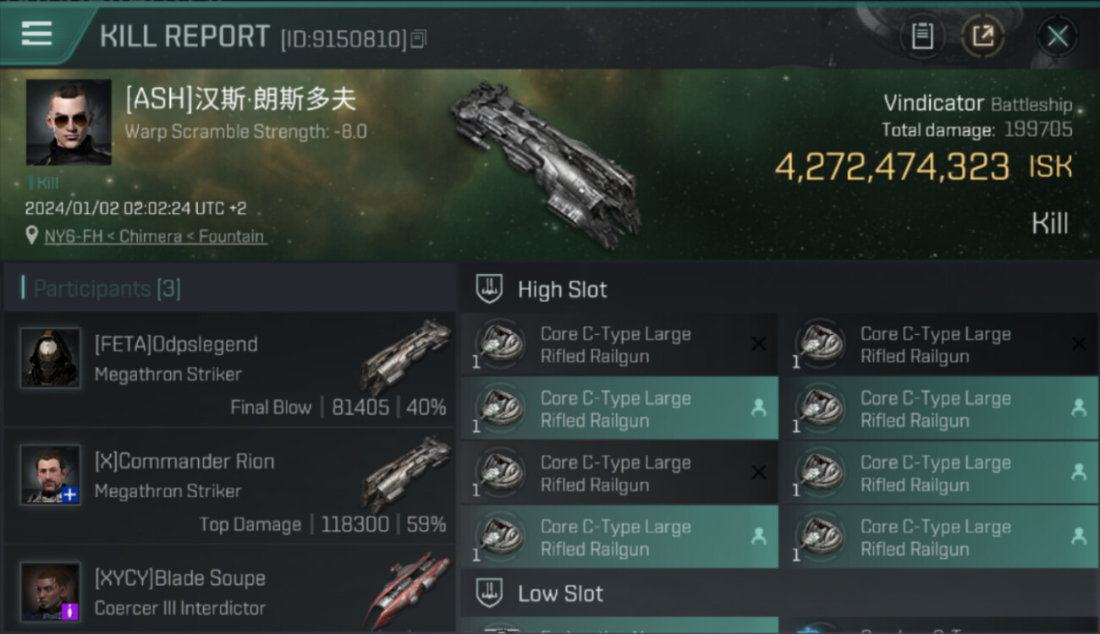Viewport: 1100px width, 634px height.
Task: Open the clipboard report icon
Action: click(x=922, y=36)
